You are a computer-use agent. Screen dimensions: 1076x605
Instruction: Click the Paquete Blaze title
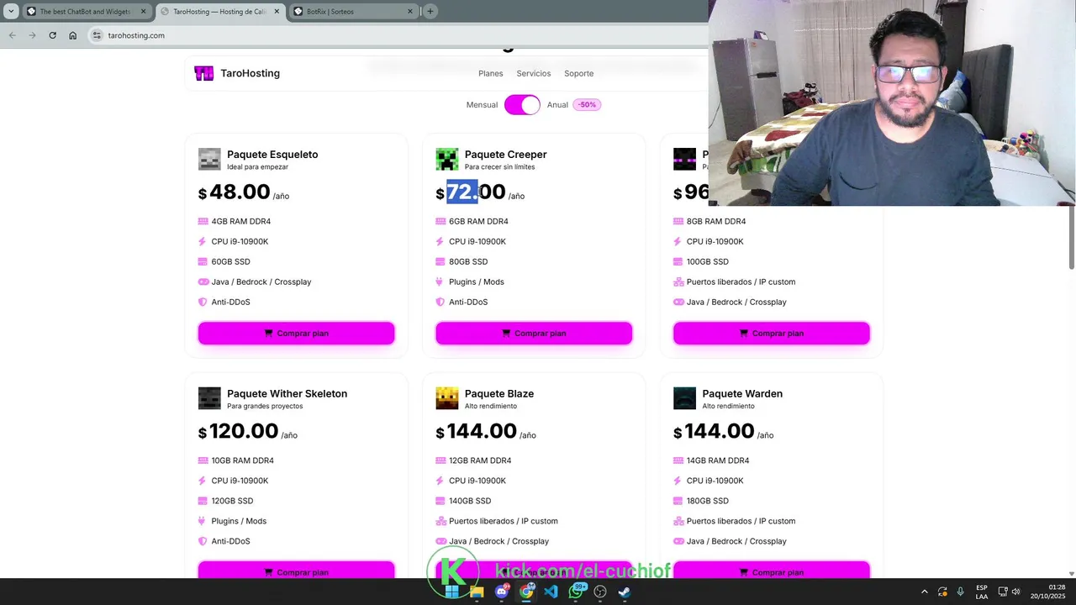click(x=499, y=393)
